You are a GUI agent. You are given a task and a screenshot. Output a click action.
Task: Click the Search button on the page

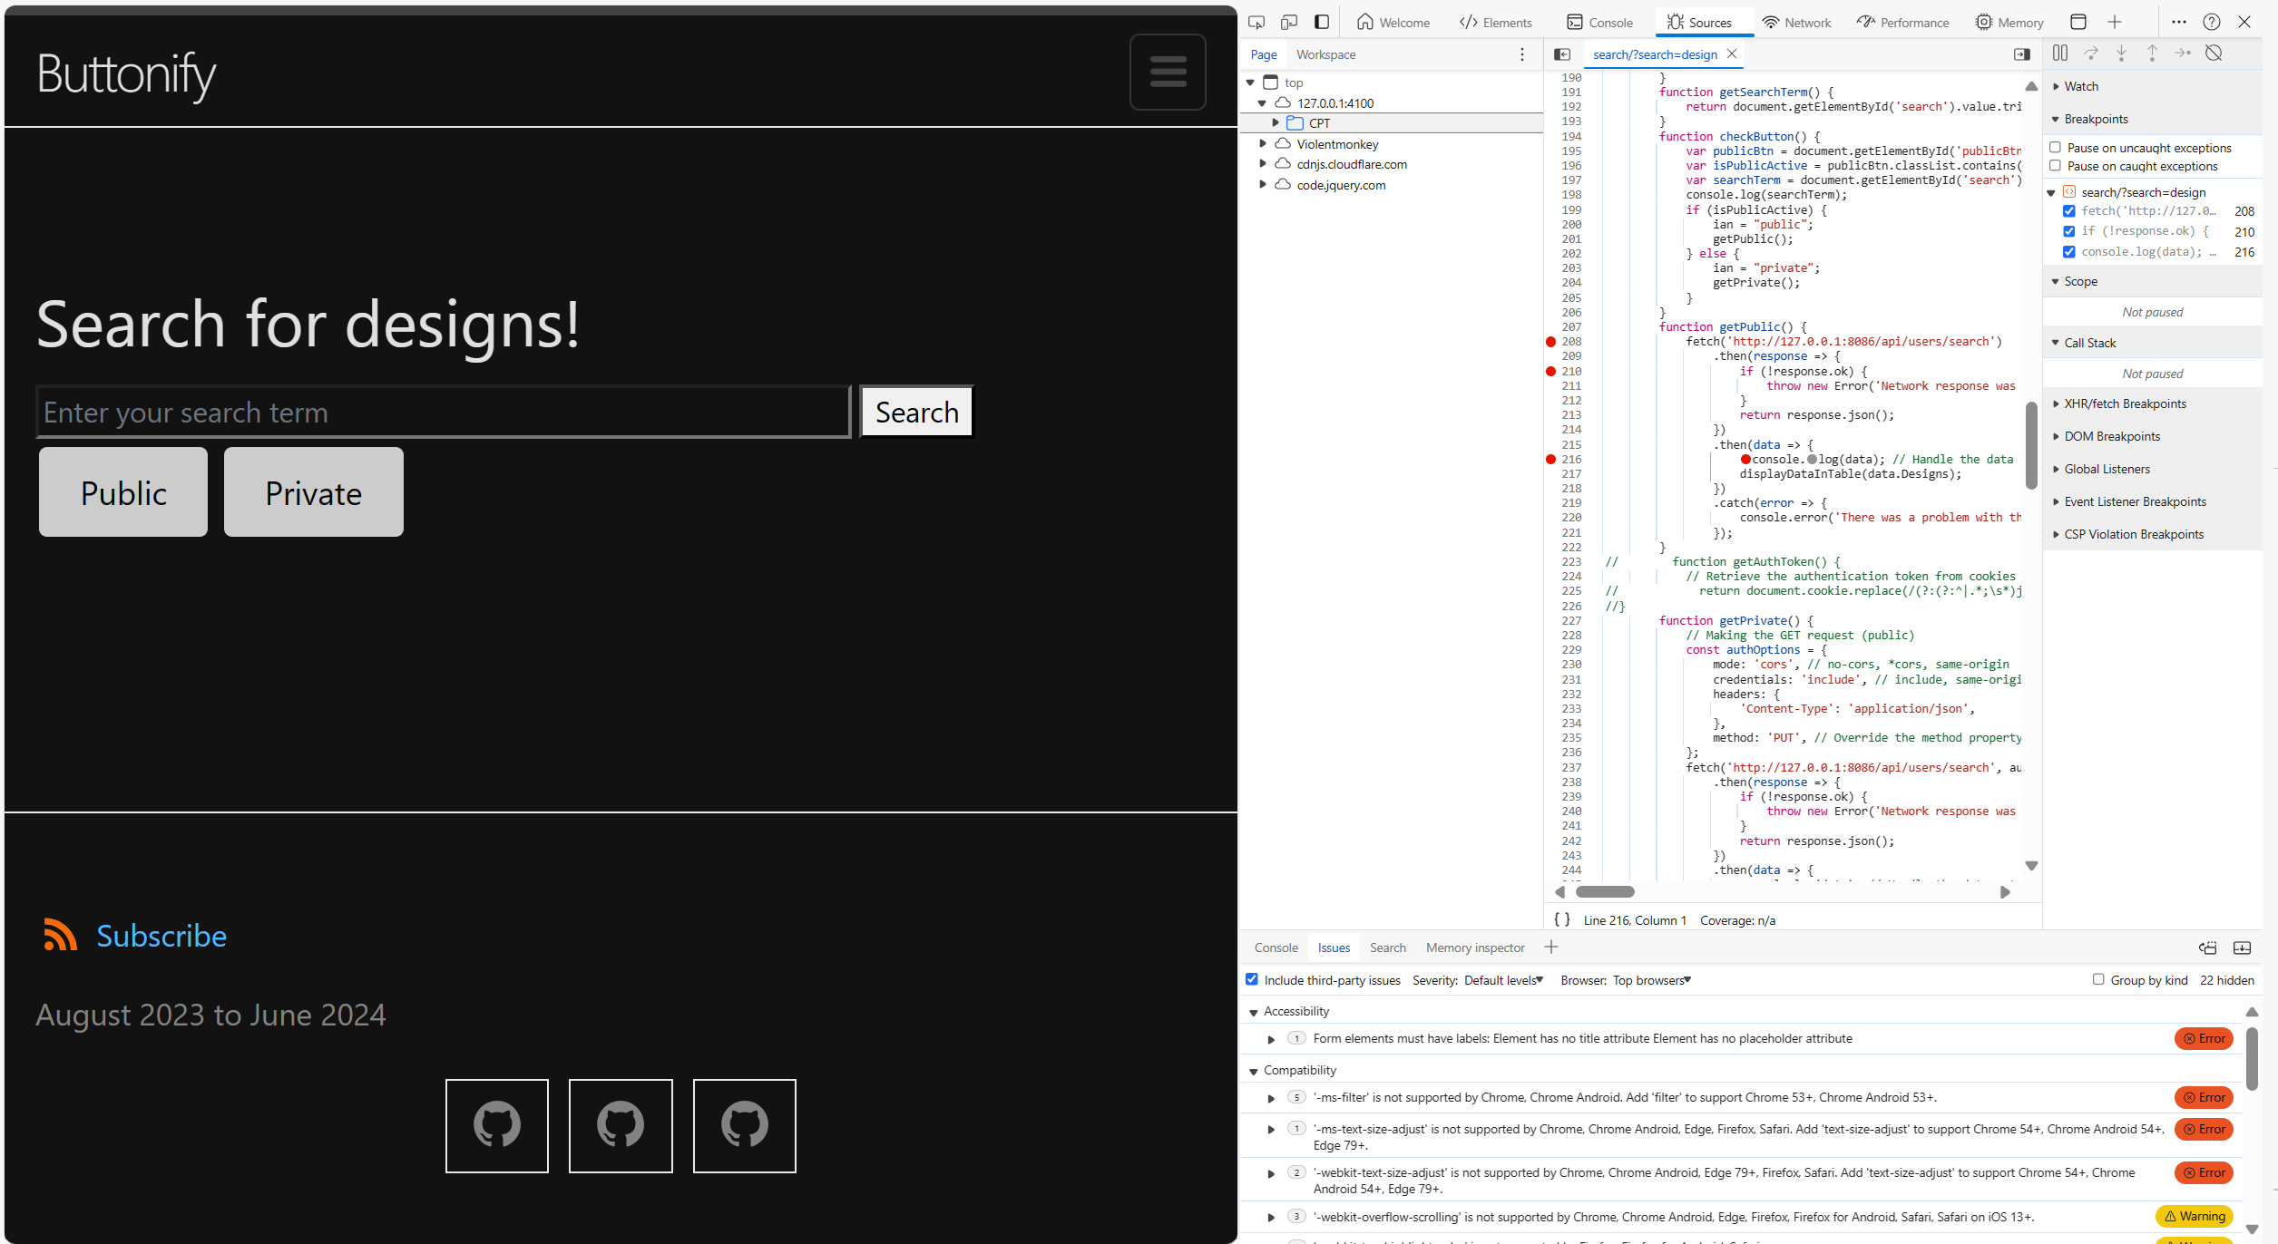pyautogui.click(x=914, y=413)
